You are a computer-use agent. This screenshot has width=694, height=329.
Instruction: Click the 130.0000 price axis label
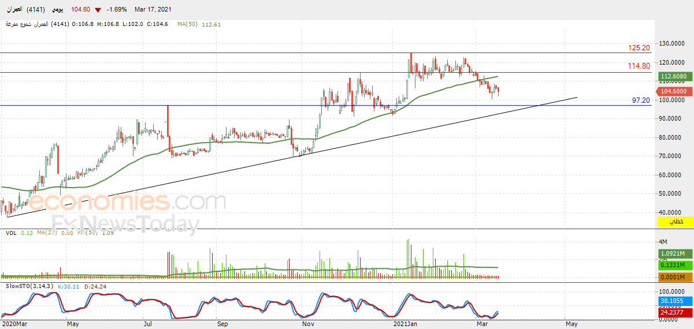coord(672,43)
